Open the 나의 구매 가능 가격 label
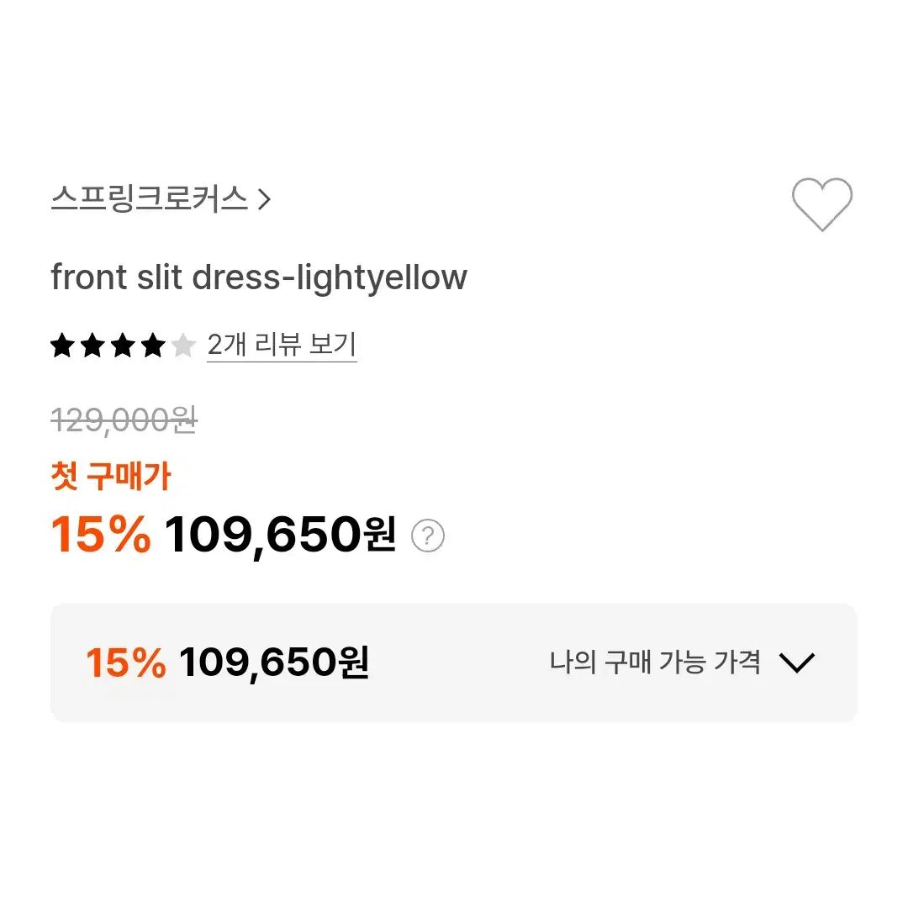 (x=655, y=662)
